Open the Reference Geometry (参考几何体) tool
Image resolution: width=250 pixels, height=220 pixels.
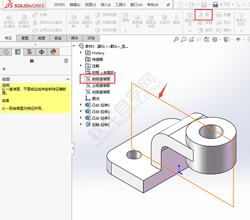[x=241, y=20]
